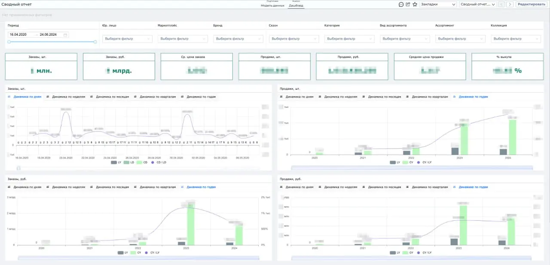Mark the dashboard with the star icon
The image size is (550, 265).
point(415,4)
